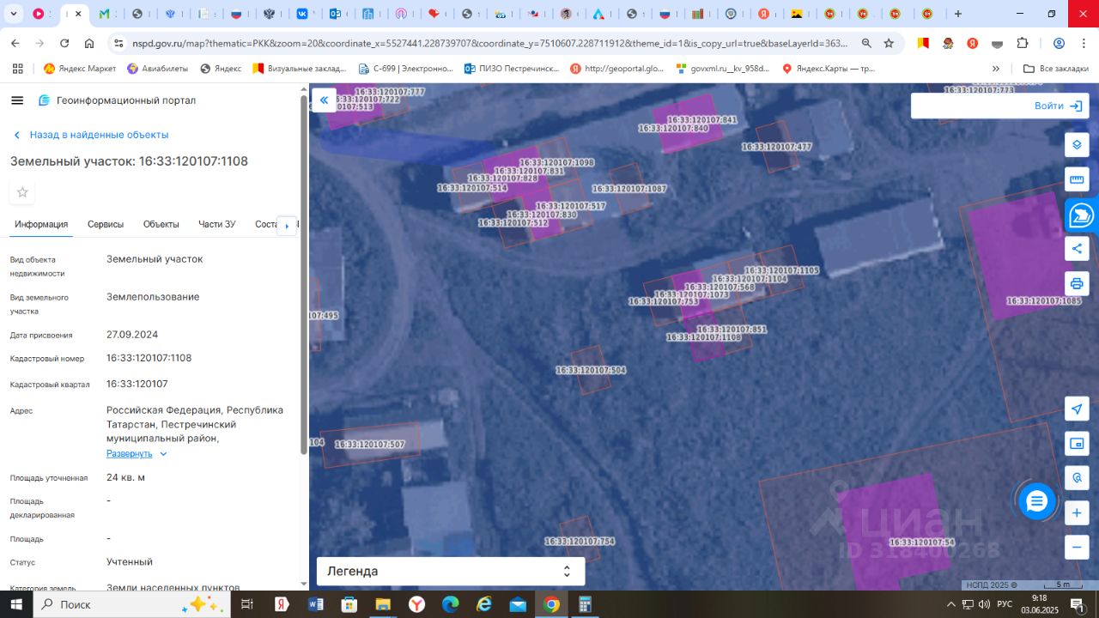Open the Части ЗУ tab

tap(217, 224)
